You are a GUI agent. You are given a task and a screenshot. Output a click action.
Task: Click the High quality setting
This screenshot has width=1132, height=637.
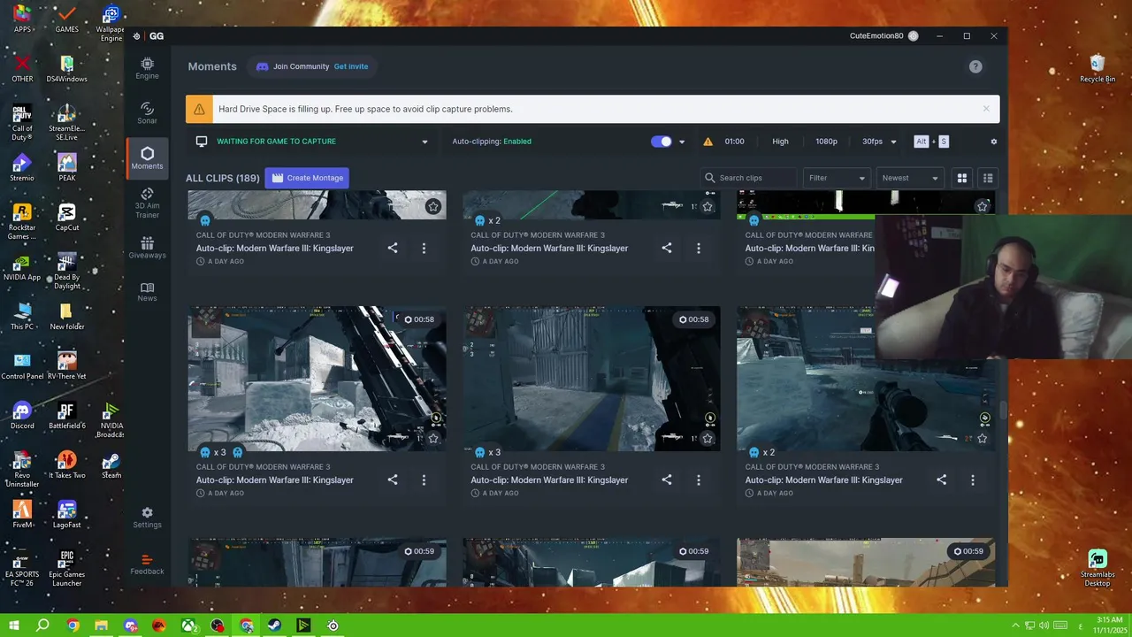pos(780,142)
